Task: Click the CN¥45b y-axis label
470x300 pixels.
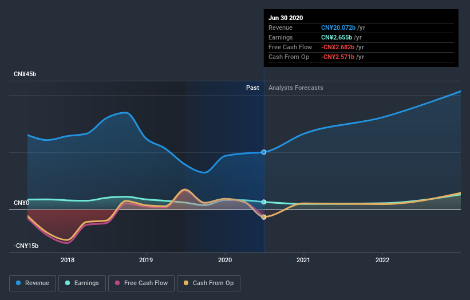Action: (x=25, y=74)
